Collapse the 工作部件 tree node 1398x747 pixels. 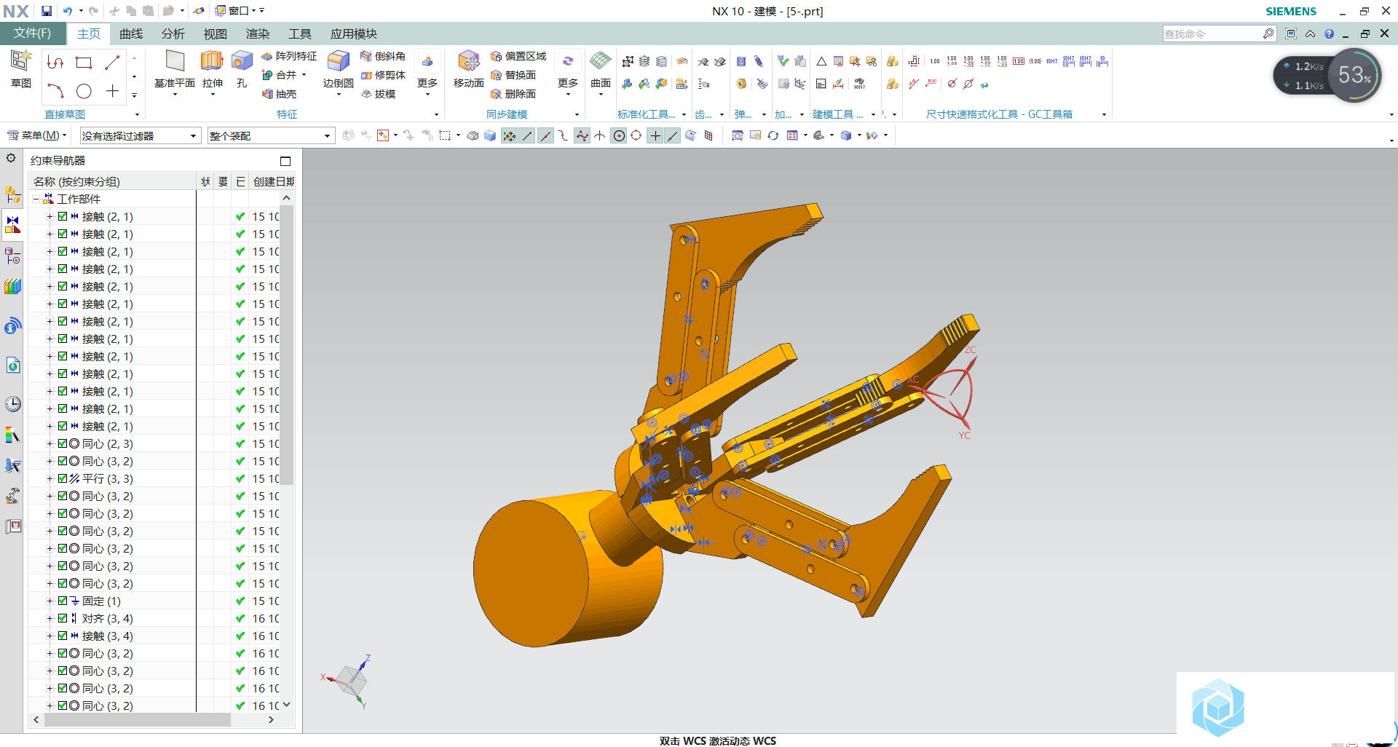point(36,199)
